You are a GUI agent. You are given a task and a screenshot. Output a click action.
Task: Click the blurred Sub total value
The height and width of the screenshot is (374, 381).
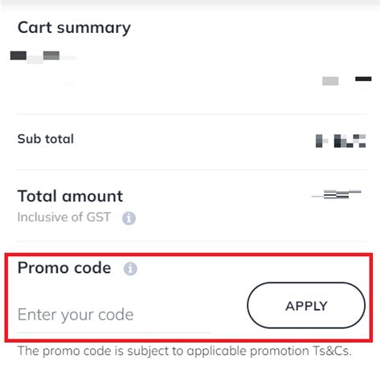point(341,140)
